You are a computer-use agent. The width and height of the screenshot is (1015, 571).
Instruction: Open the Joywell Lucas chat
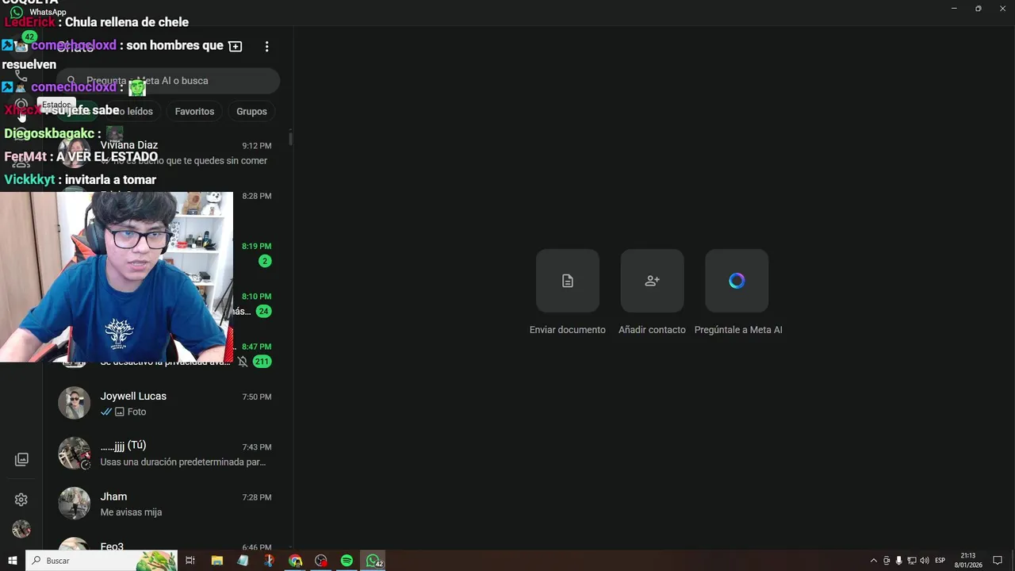point(166,404)
